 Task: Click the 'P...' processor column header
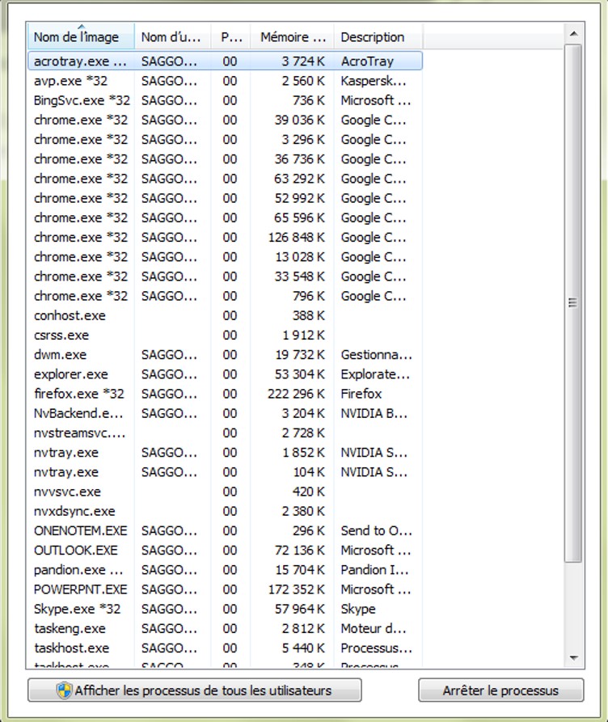click(x=230, y=37)
